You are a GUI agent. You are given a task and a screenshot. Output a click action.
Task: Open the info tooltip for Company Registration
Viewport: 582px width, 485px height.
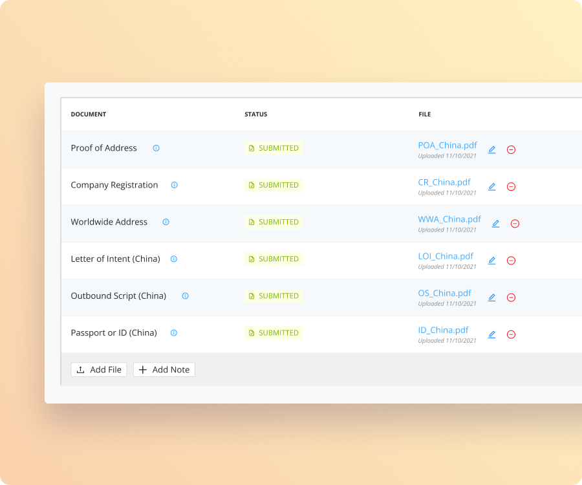pos(173,185)
